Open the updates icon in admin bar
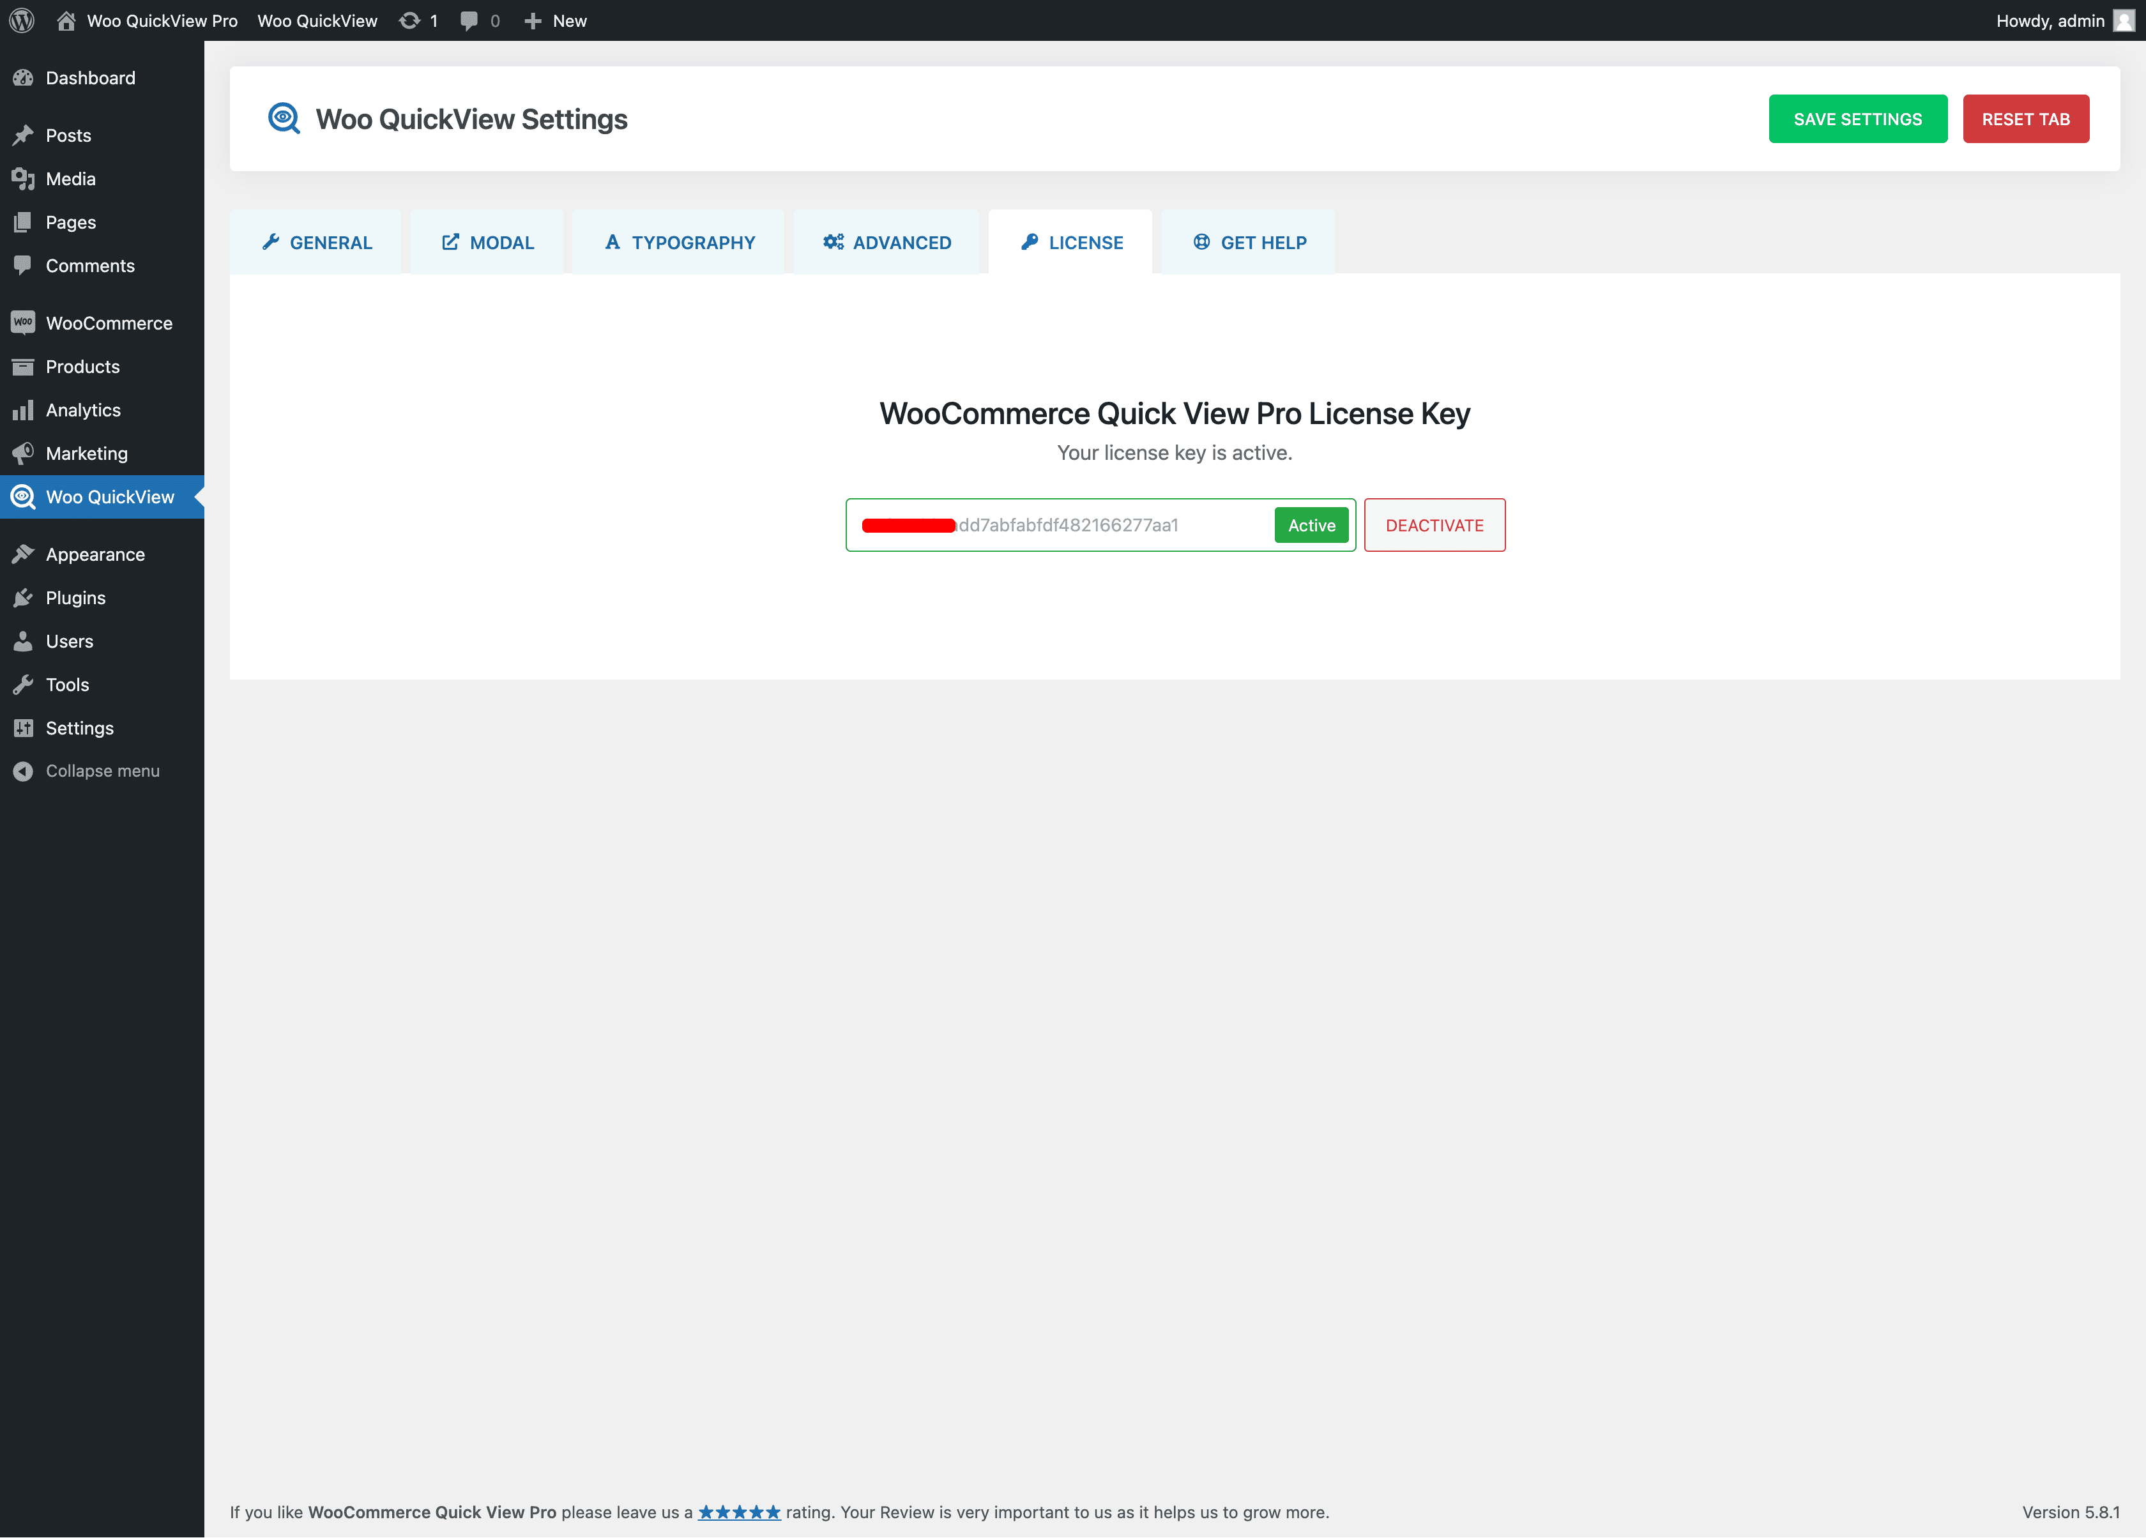 [409, 21]
